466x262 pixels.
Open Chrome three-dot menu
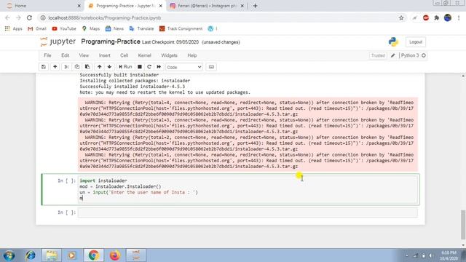click(x=459, y=17)
